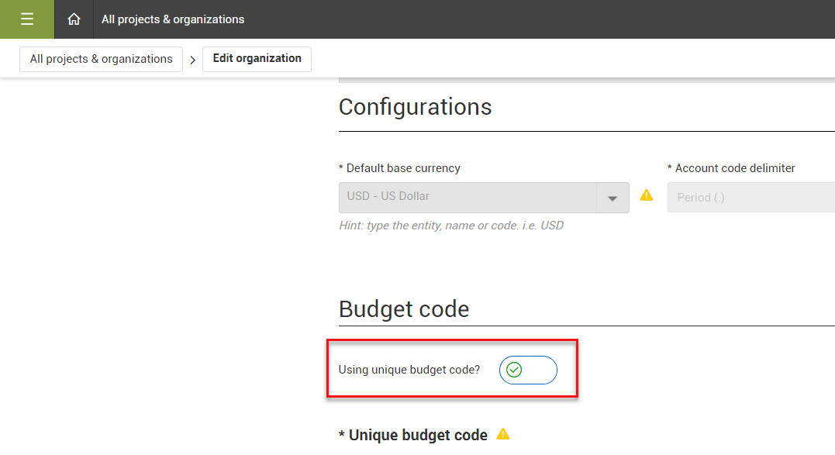Click the Budget code section heading
The image size is (835, 455).
[404, 309]
